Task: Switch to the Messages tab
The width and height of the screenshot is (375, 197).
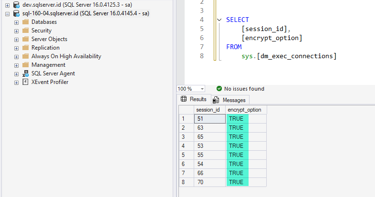Action: (x=230, y=100)
